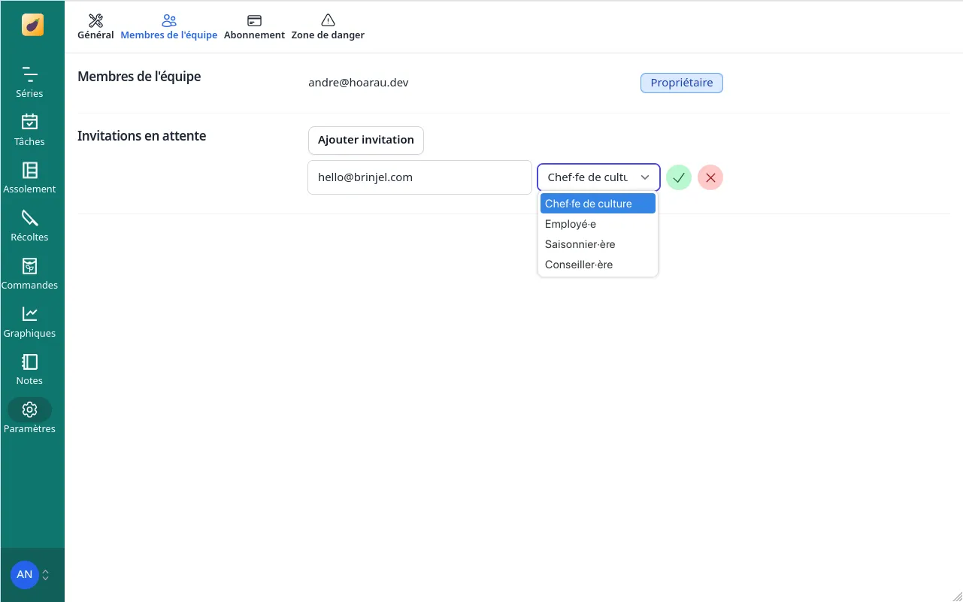Screen dimensions: 963x602
Task: Cancel invitation with red X button
Action: 710,177
